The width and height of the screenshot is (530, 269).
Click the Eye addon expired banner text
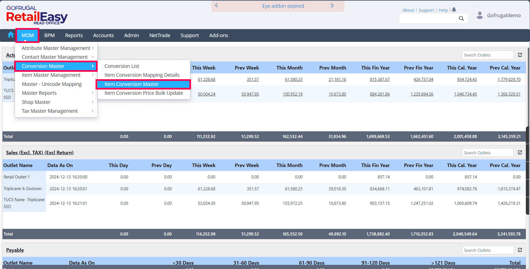tap(283, 6)
